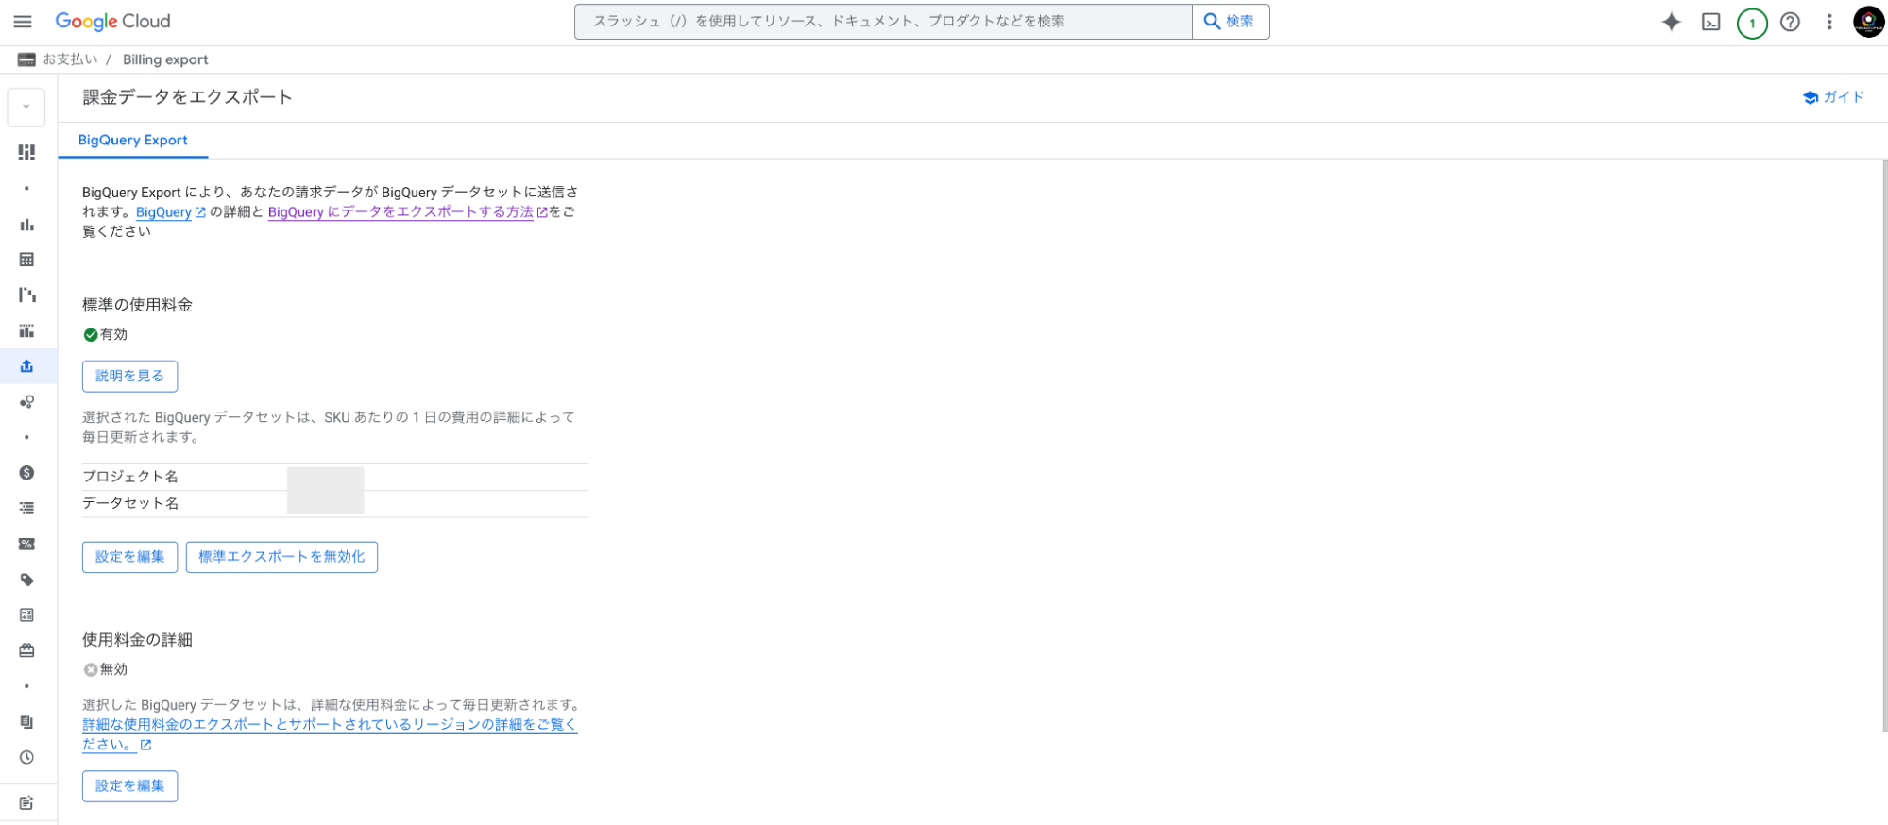Activate Cloud Shell terminal icon
This screenshot has height=825, width=1888.
click(1710, 22)
